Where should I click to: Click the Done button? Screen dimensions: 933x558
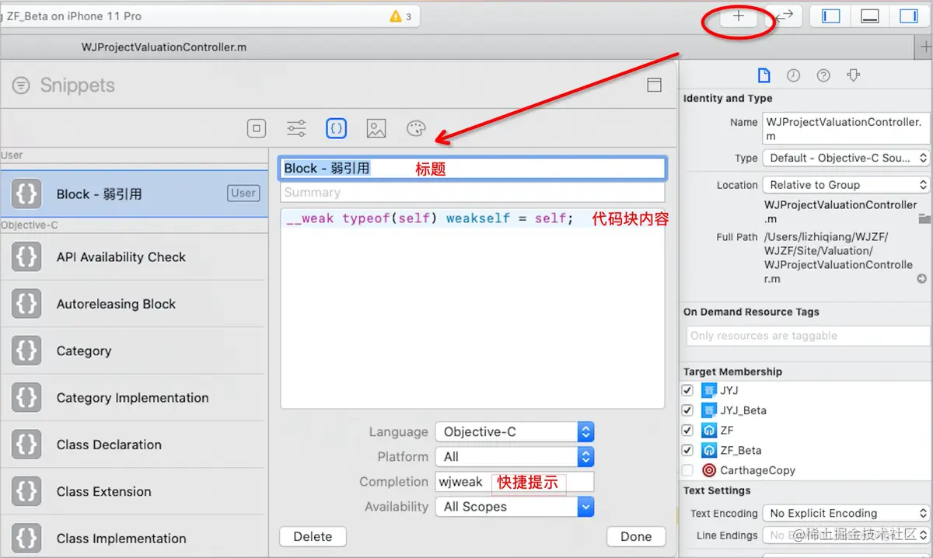pyautogui.click(x=636, y=536)
